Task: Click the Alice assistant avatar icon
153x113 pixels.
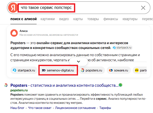Action: point(14,33)
